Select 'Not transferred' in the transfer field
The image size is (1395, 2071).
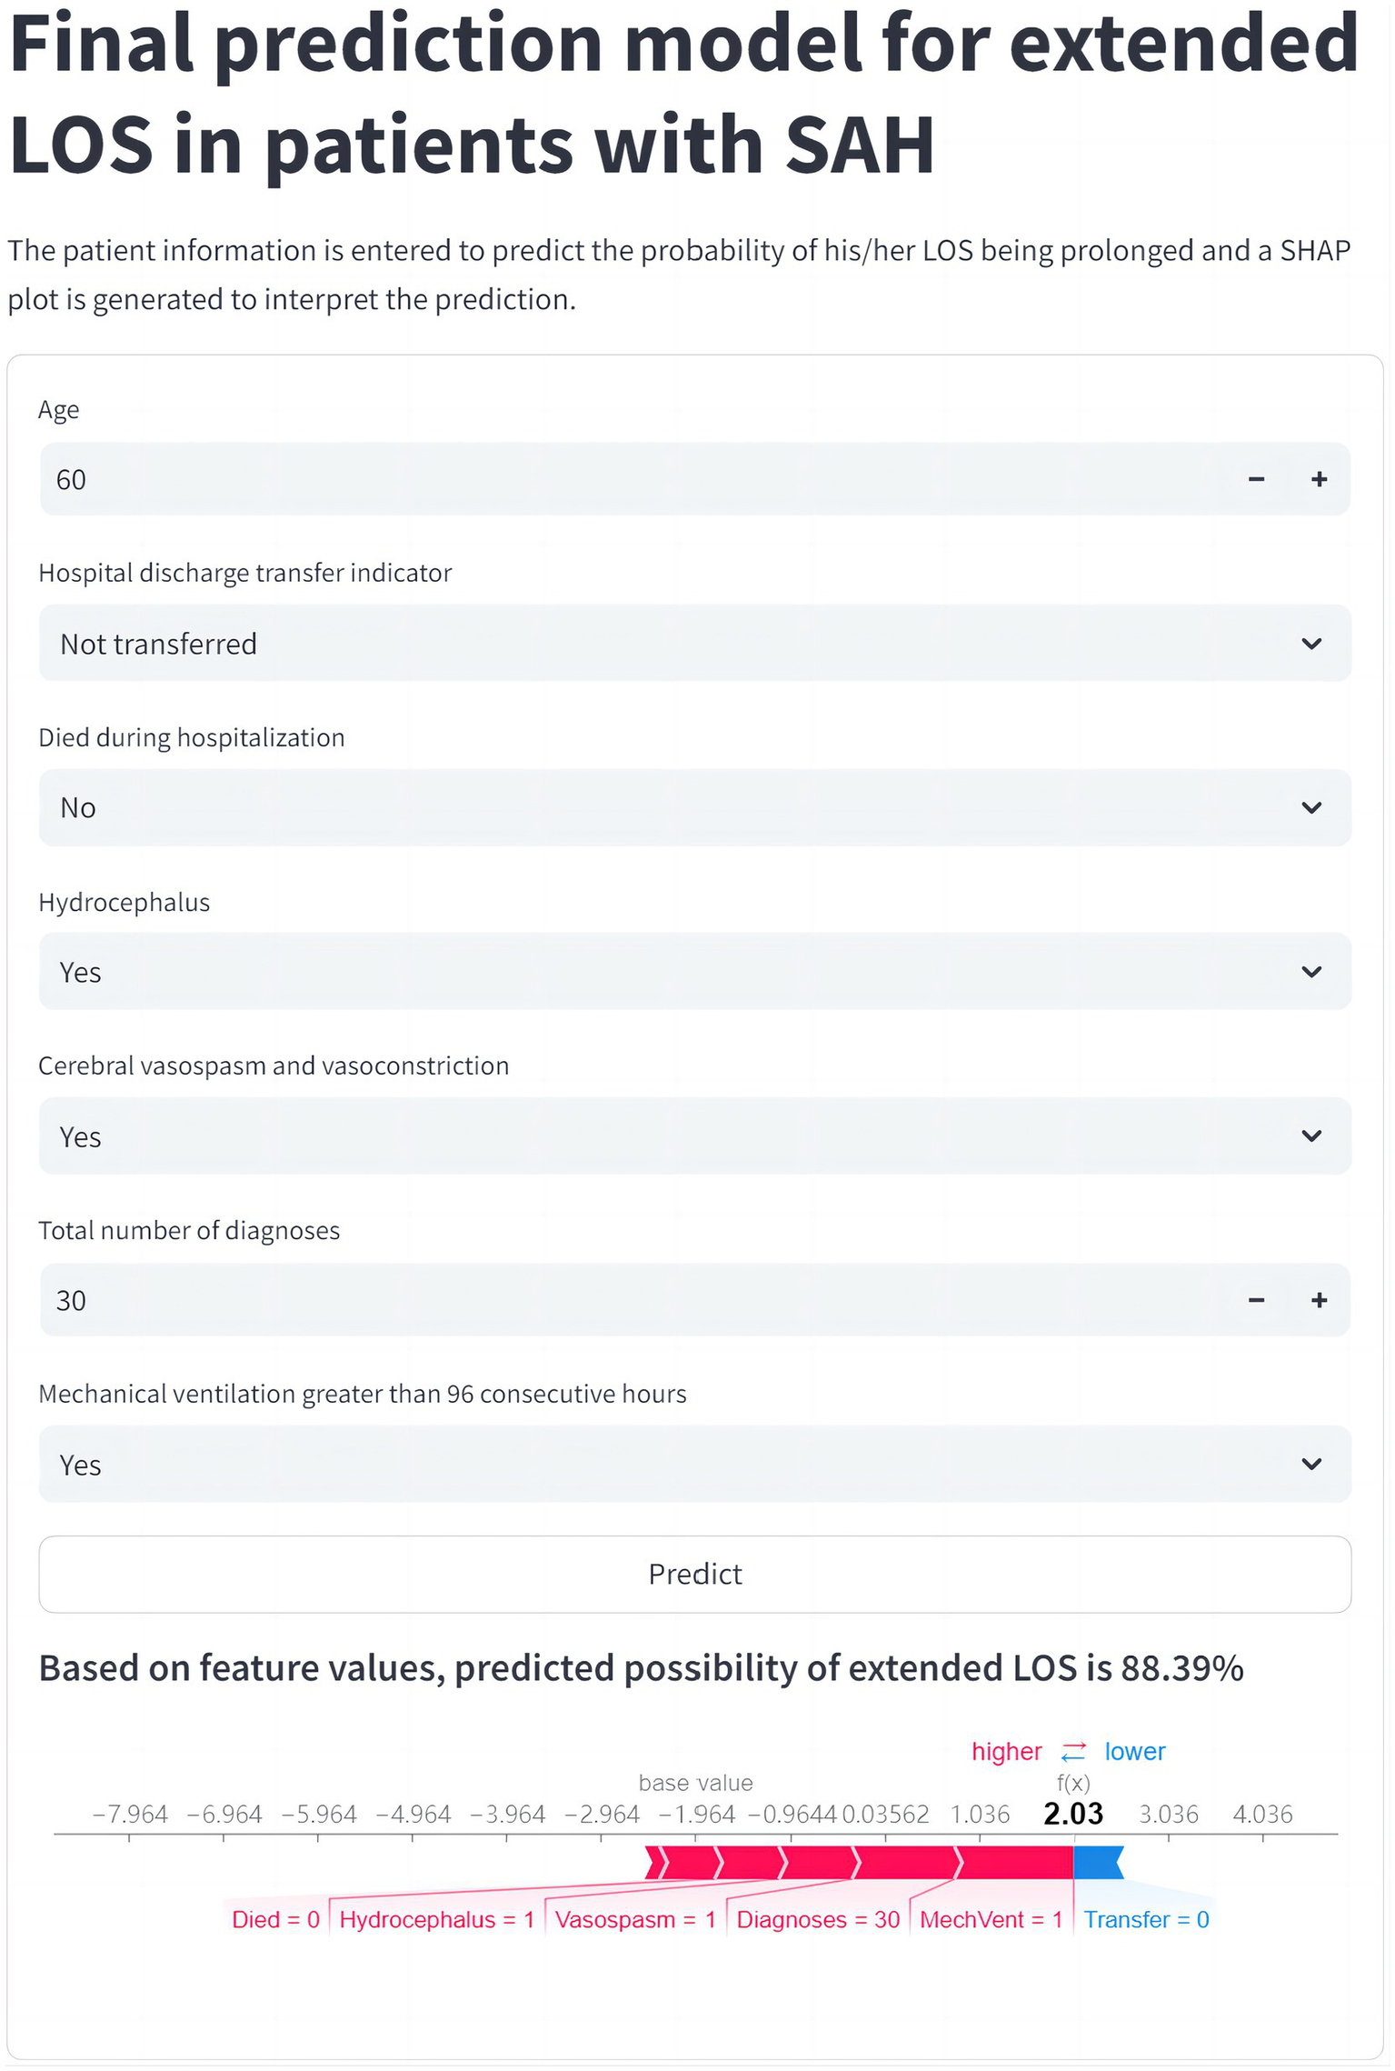pos(158,643)
